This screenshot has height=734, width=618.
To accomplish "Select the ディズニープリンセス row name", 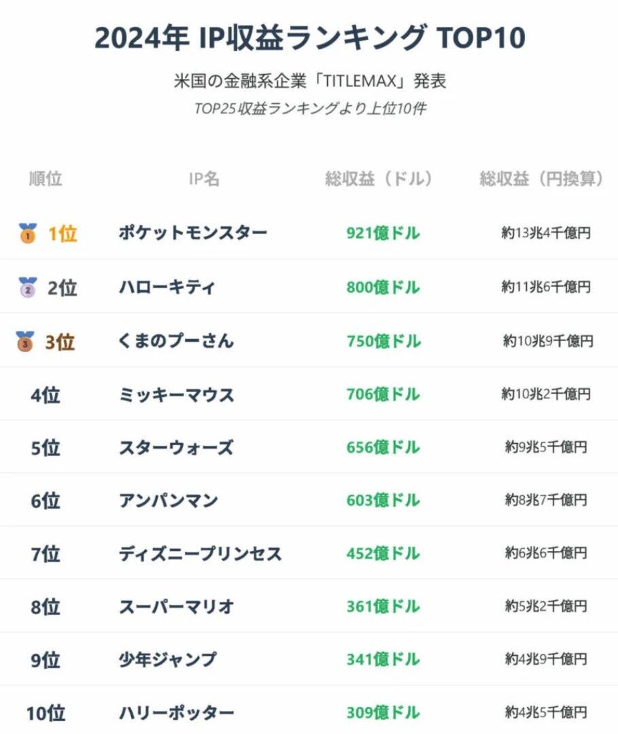I will (x=200, y=554).
